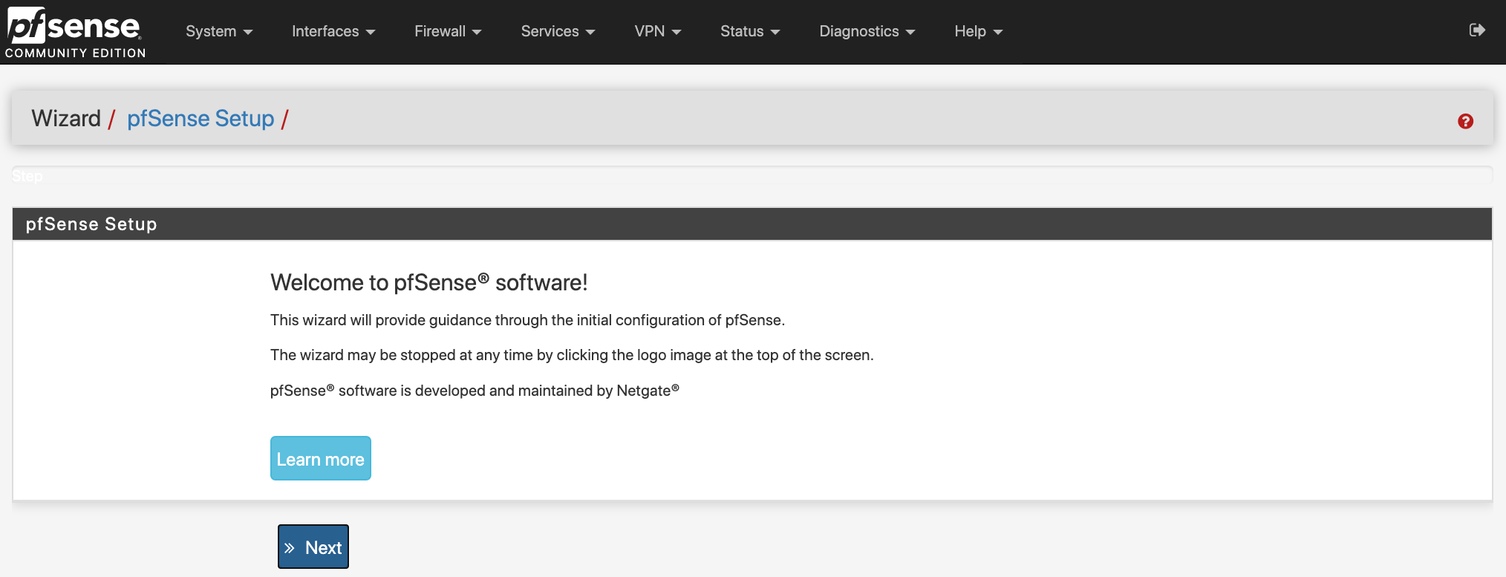Expand the Diagnostics dropdown menu

pos(867,31)
